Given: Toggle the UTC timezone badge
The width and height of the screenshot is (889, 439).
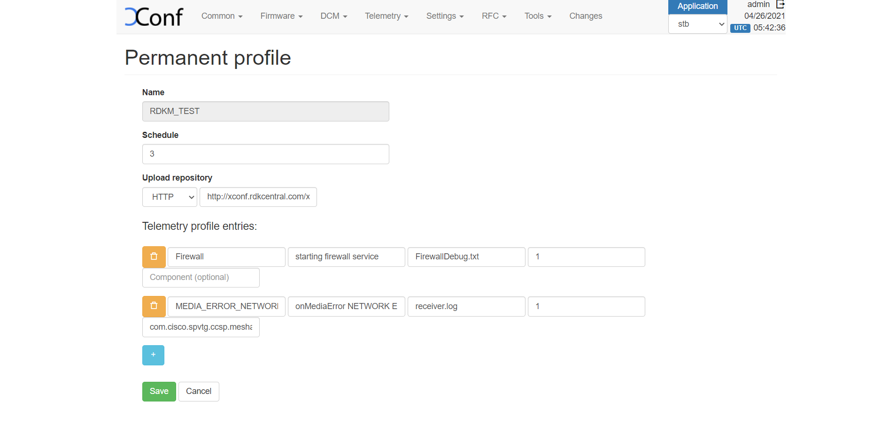Looking at the screenshot, I should click(740, 28).
